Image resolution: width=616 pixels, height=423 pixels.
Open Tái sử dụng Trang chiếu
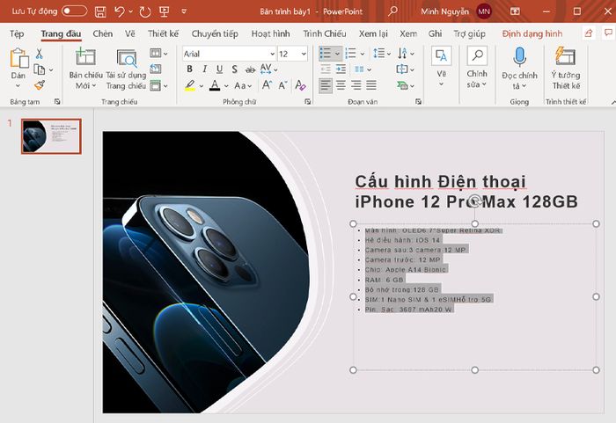coord(127,69)
